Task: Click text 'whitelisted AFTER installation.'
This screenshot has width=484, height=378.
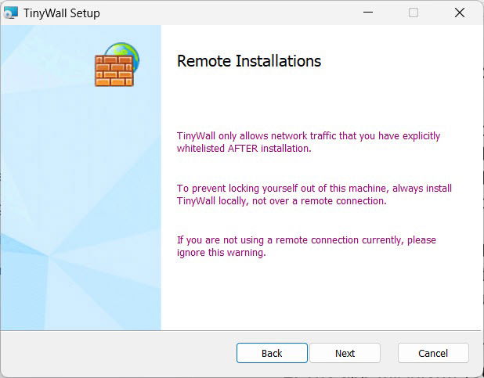Action: 244,149
